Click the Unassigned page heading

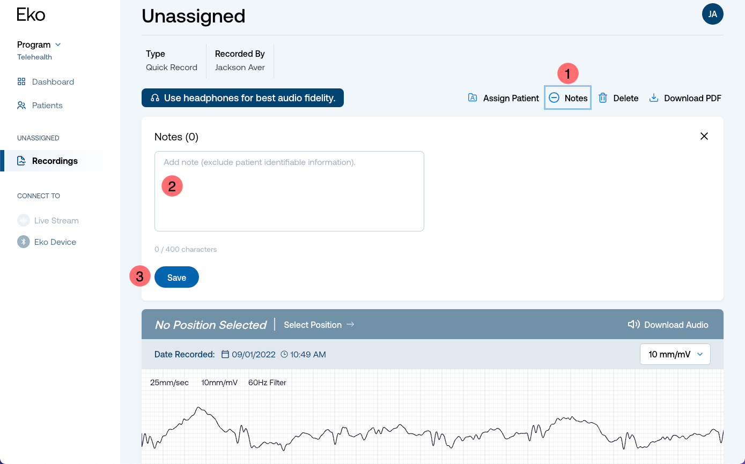tap(193, 16)
